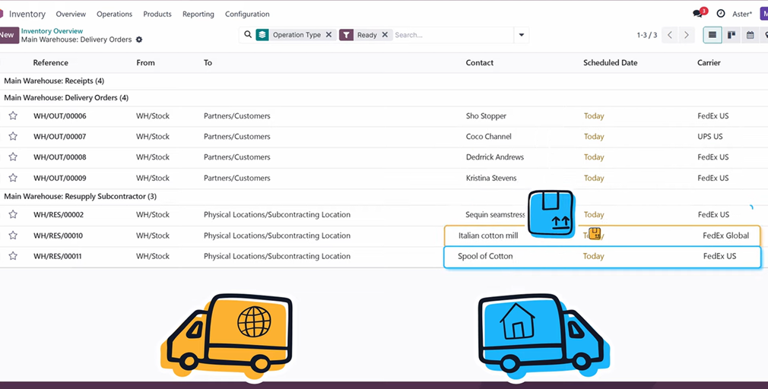Switch to kanban view
Image resolution: width=768 pixels, height=389 pixels.
(x=732, y=35)
